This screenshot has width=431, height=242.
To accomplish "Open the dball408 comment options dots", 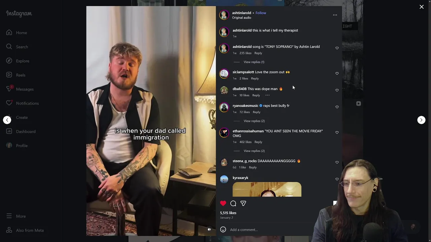I will click(267, 95).
